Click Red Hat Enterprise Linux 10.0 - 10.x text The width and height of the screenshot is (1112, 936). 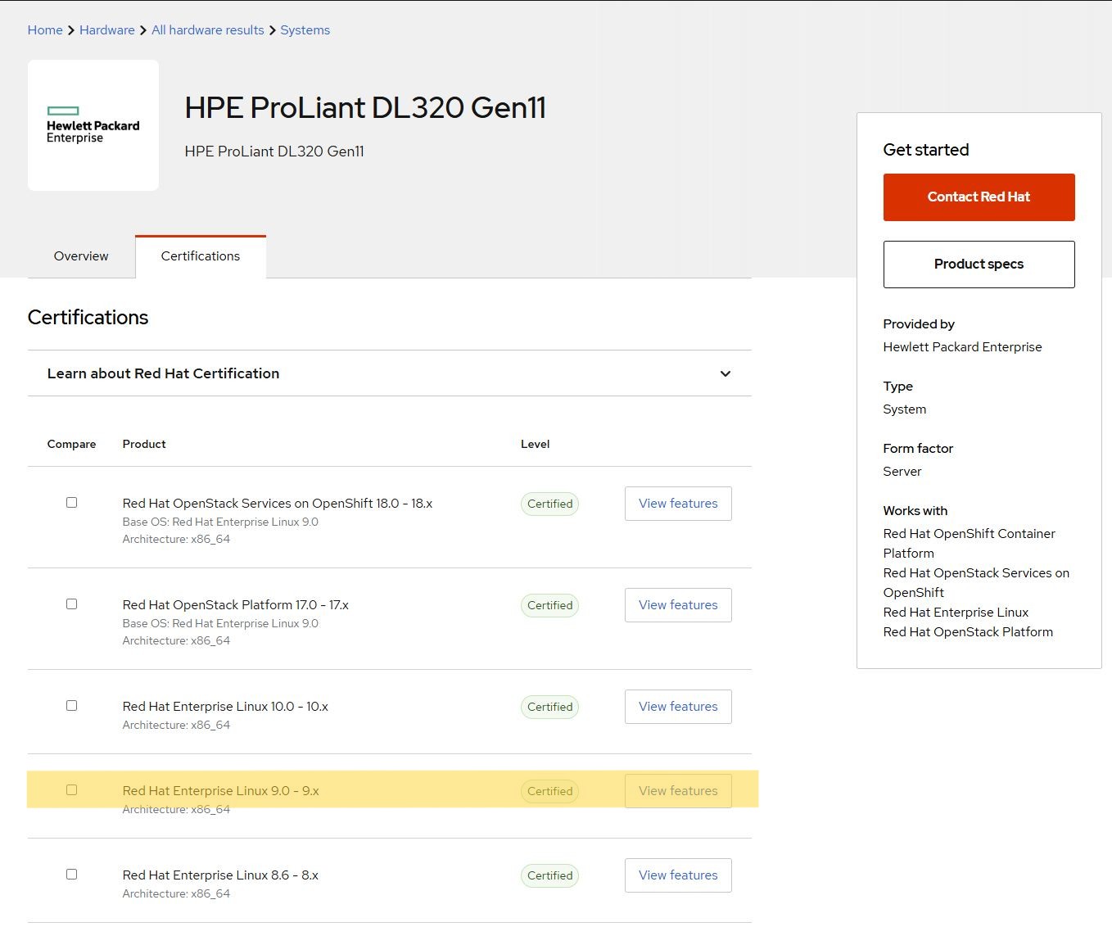coord(225,707)
